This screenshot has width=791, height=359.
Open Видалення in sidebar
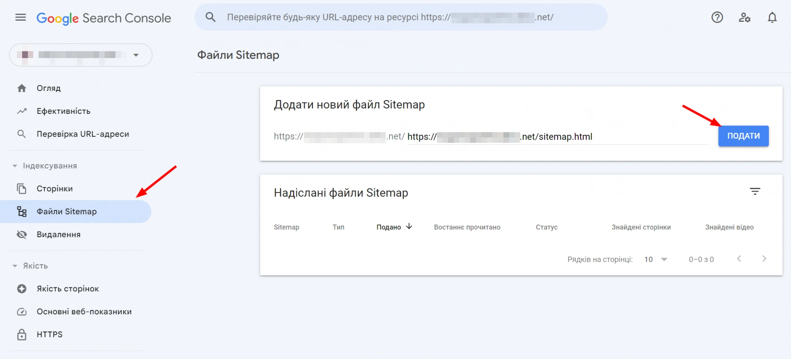point(59,234)
